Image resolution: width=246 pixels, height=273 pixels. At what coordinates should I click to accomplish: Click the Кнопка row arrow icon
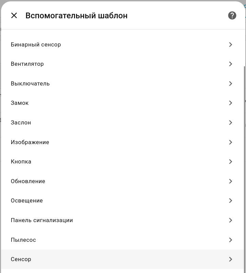coord(230,162)
